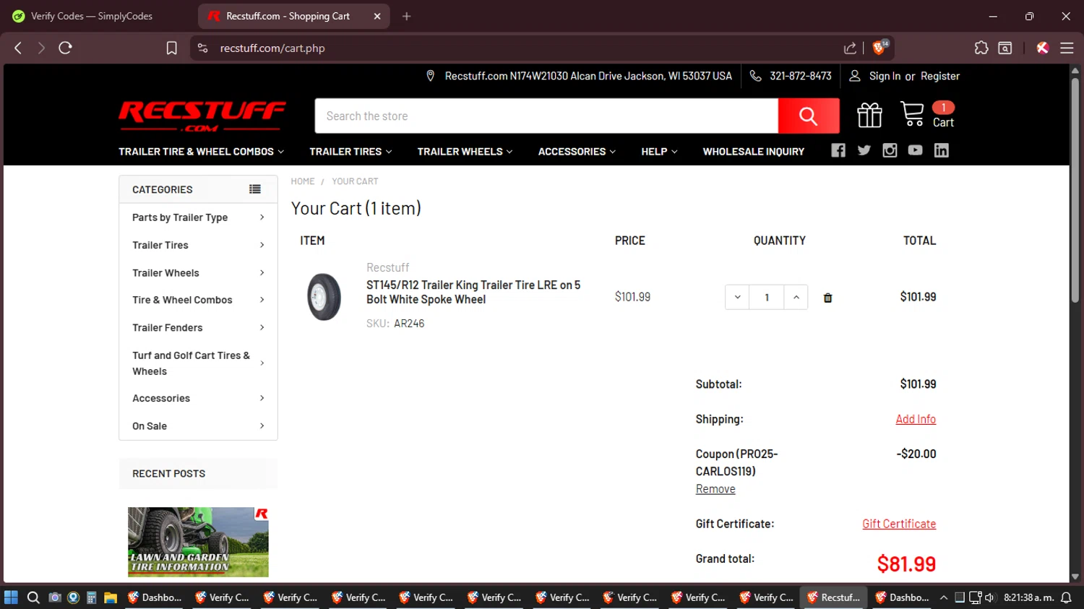Screen dimensions: 1084x609
Task: Increase item quantity with up arrow
Action: [796, 298]
